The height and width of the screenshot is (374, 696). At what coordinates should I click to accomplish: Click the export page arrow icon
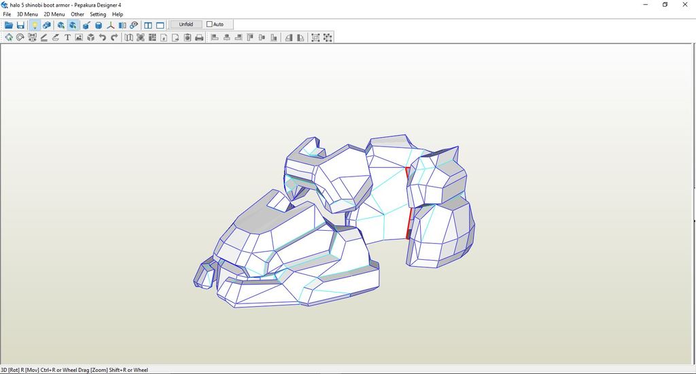176,37
